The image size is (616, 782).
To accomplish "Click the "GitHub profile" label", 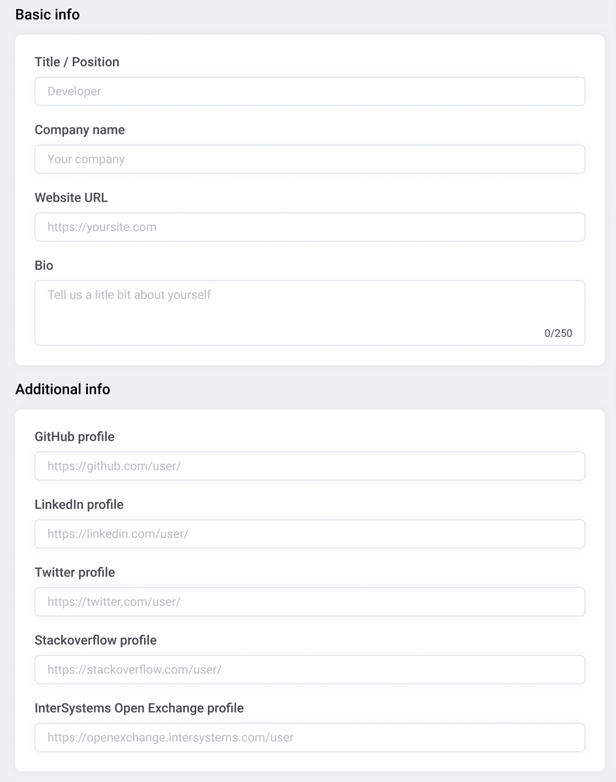I will [x=74, y=437].
